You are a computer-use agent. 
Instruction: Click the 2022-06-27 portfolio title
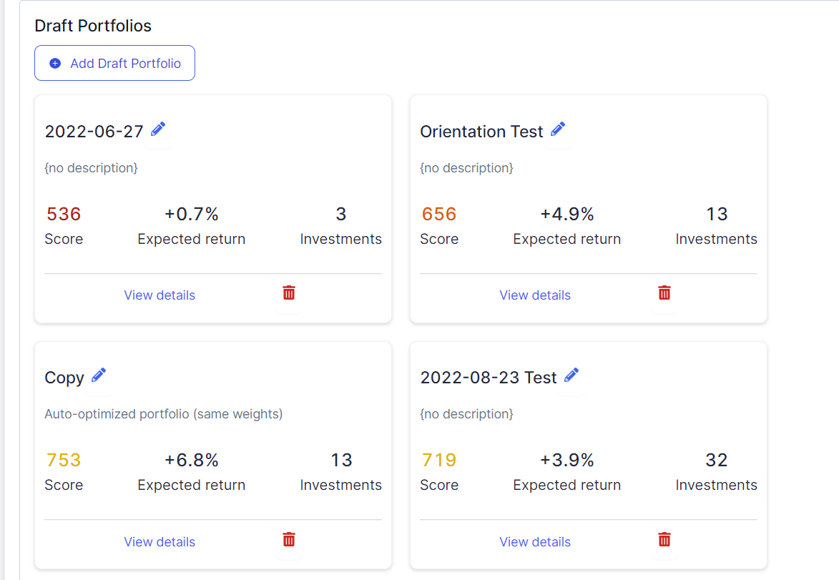click(94, 132)
